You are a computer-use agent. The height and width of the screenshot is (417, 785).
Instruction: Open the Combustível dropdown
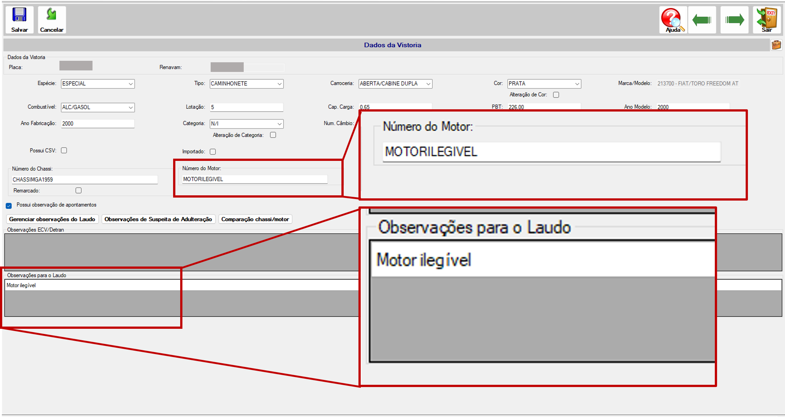pos(98,107)
